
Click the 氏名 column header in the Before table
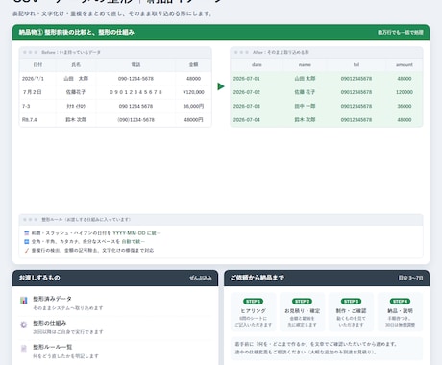tap(76, 64)
